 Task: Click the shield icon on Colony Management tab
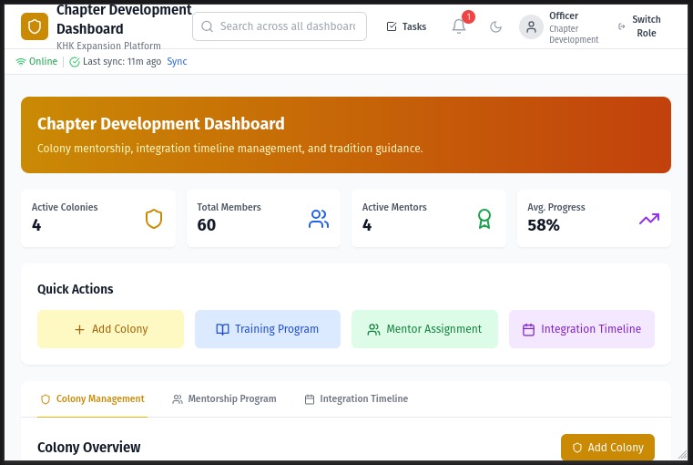coord(46,399)
